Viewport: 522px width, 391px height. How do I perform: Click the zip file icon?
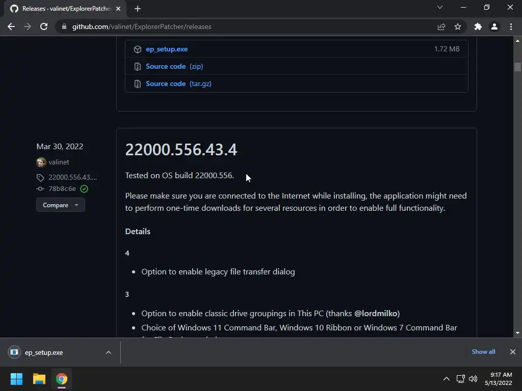tap(137, 67)
